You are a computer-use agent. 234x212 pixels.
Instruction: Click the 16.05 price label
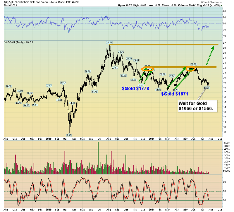[59, 100]
